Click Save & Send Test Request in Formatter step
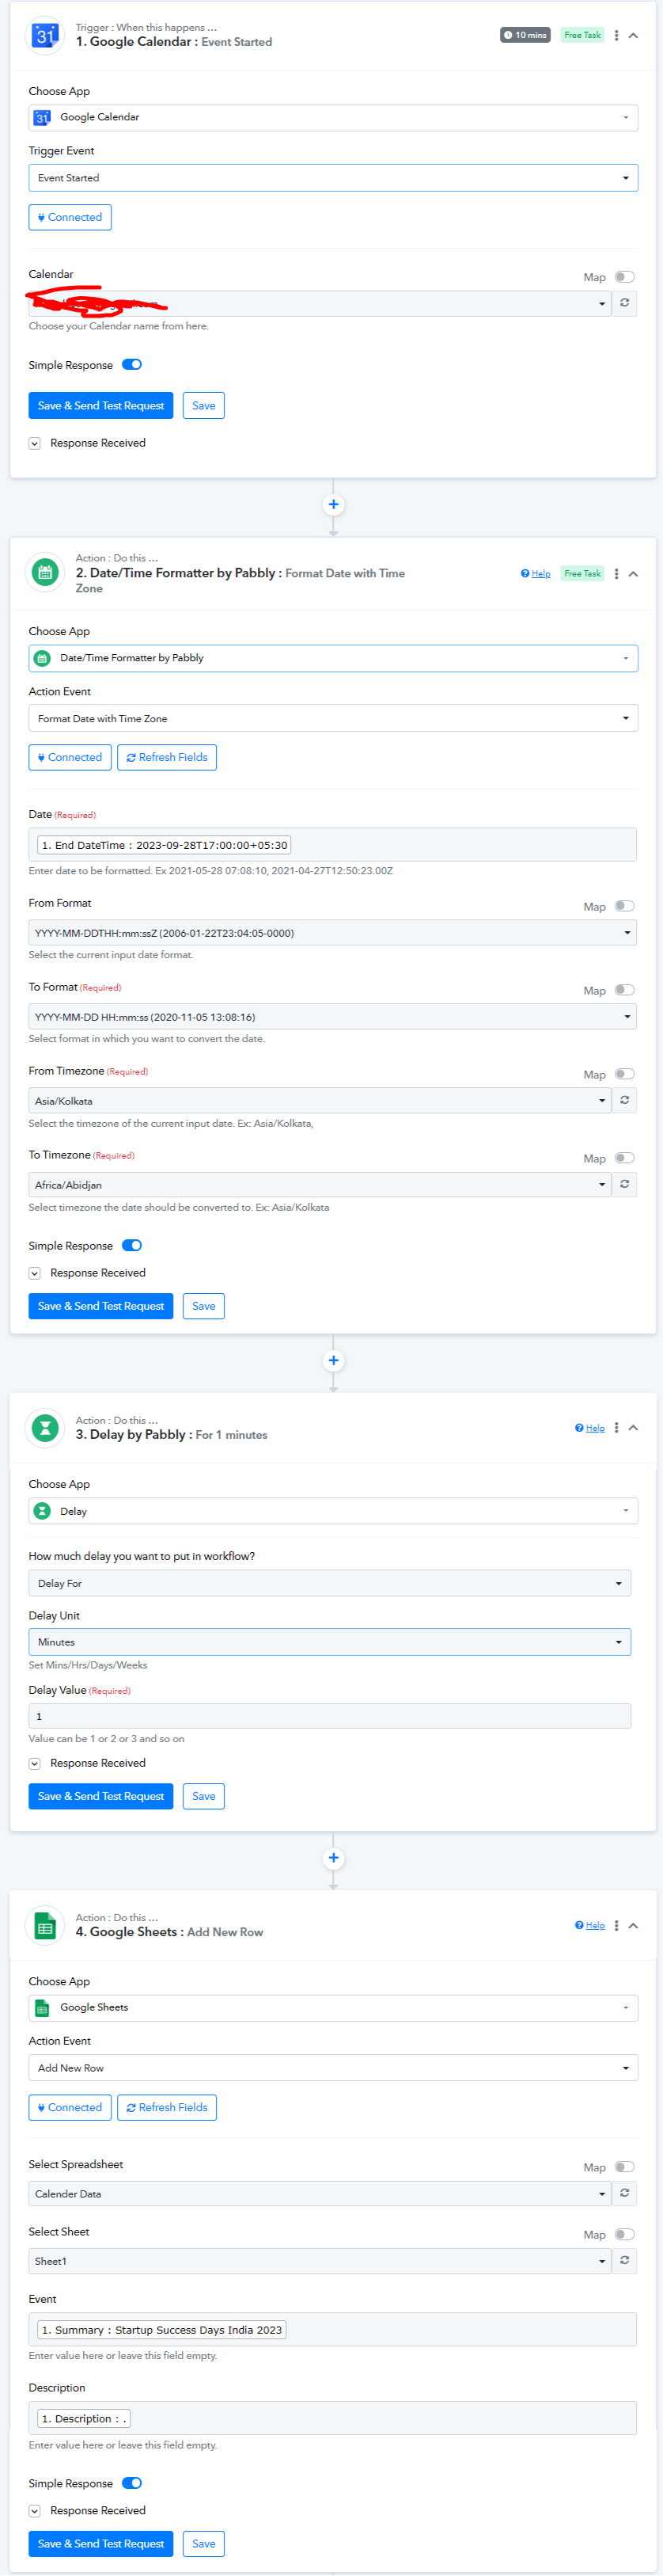 (x=100, y=1306)
